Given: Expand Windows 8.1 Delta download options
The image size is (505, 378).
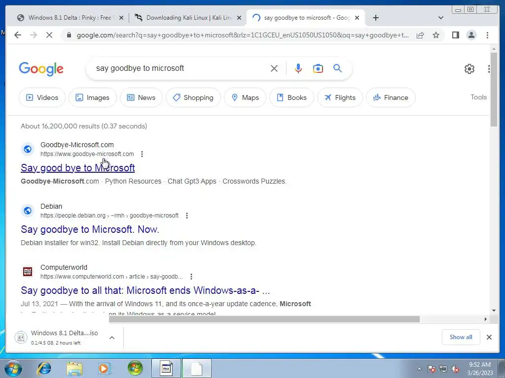Looking at the screenshot, I should coord(112,338).
